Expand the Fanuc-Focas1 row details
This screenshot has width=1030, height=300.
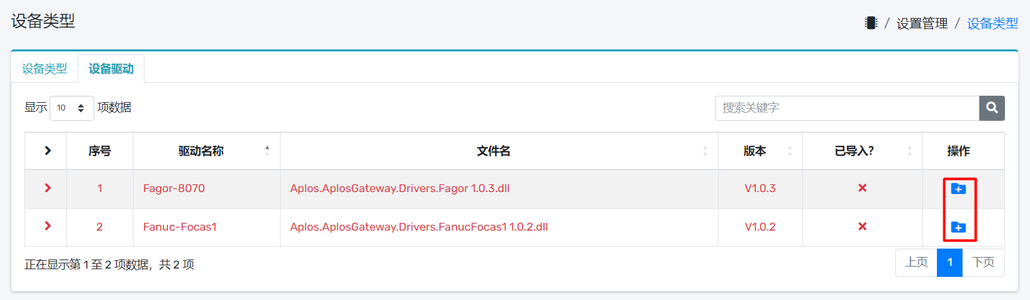click(x=48, y=226)
